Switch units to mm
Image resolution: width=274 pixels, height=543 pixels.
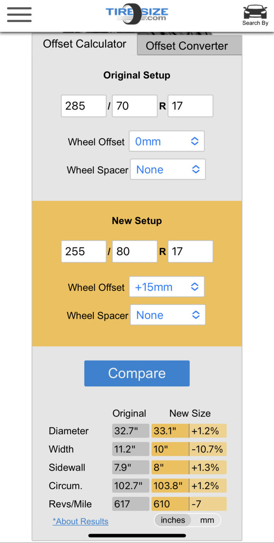207,520
